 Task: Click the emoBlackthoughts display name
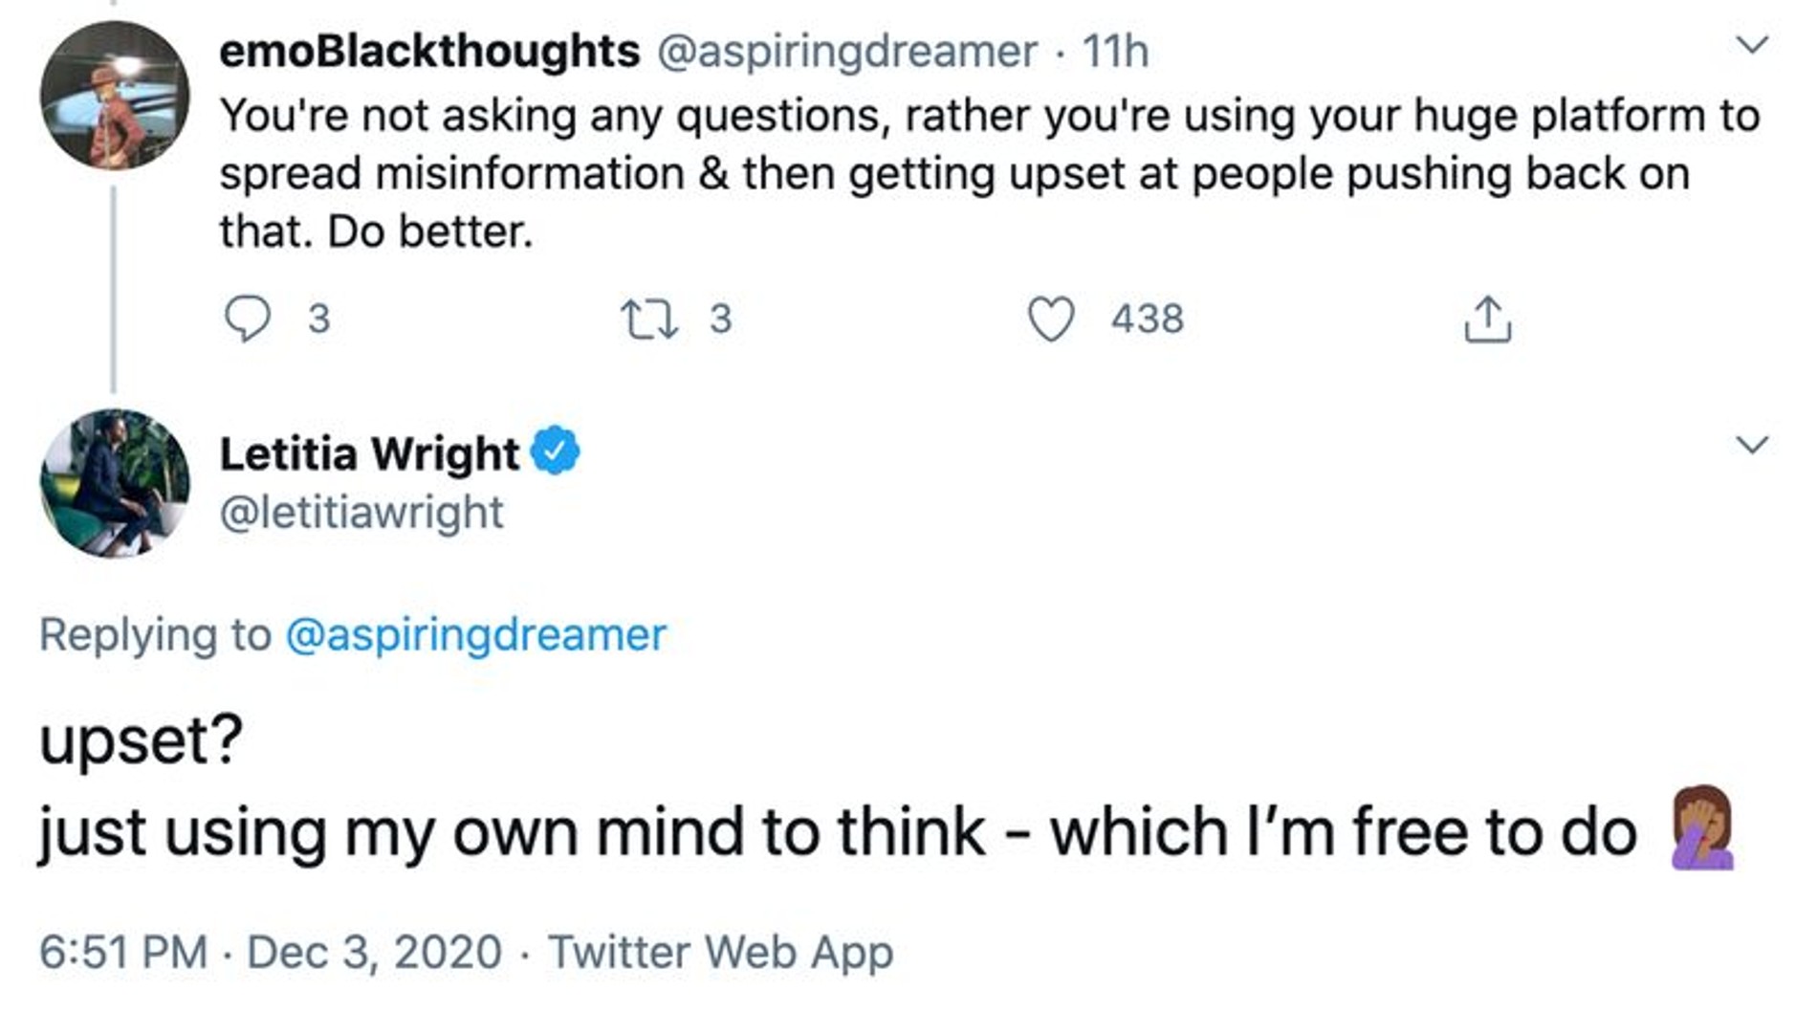pos(429,52)
